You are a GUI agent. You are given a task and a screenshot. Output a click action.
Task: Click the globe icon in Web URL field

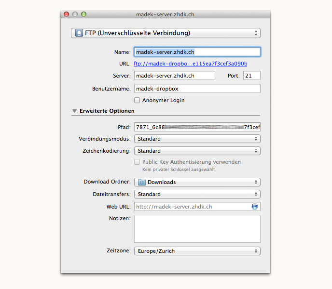(x=255, y=207)
